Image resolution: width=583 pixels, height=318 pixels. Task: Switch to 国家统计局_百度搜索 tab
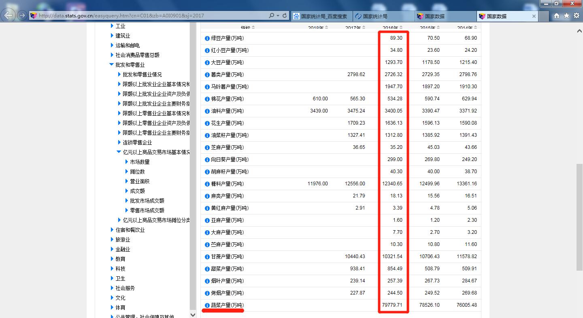click(321, 16)
